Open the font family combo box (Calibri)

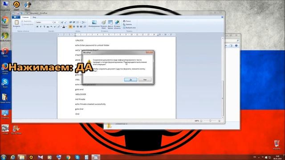click(44, 22)
